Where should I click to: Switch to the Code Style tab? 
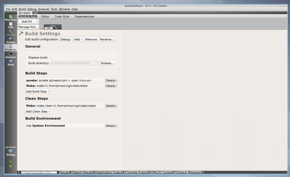click(x=62, y=16)
